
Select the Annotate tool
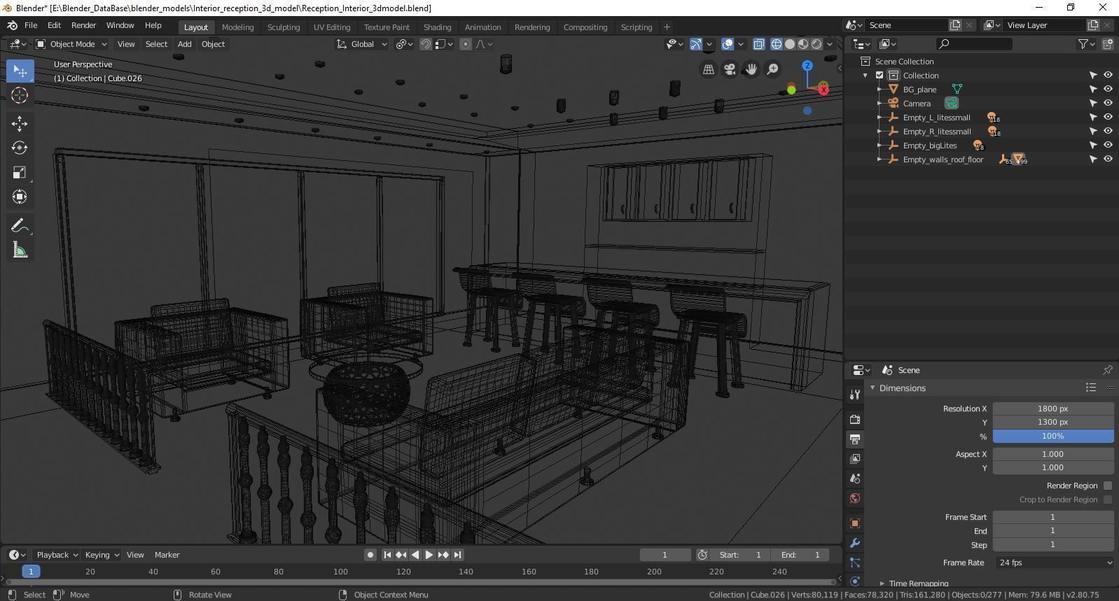pyautogui.click(x=20, y=225)
